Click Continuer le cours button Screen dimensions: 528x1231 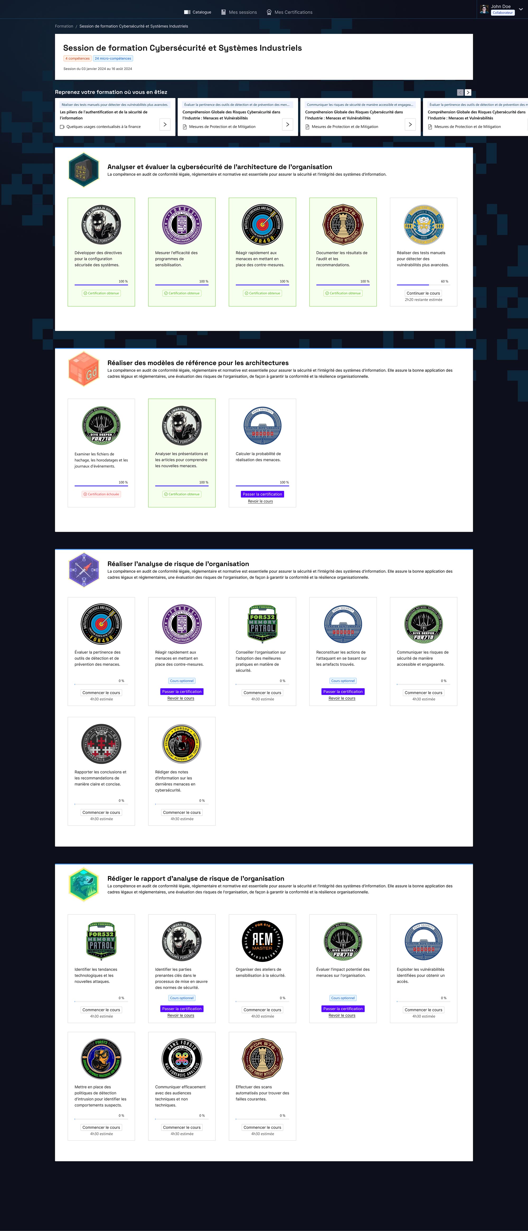[423, 293]
